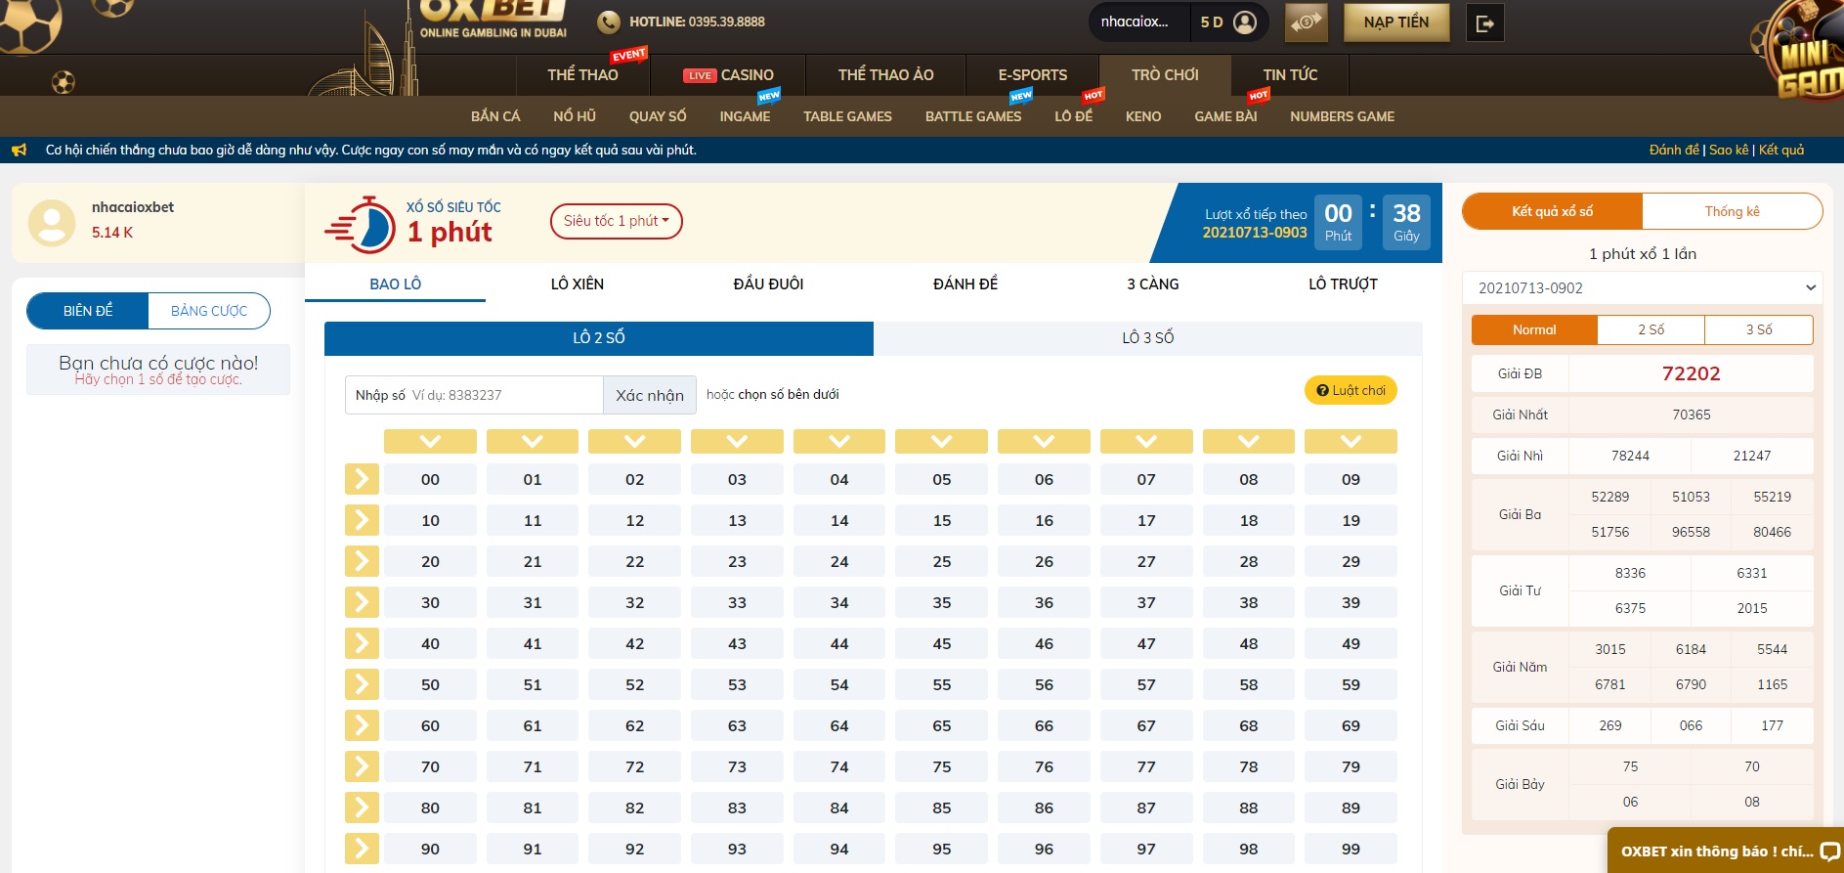
Task: Click the row arrow beside number 50
Action: [x=361, y=684]
